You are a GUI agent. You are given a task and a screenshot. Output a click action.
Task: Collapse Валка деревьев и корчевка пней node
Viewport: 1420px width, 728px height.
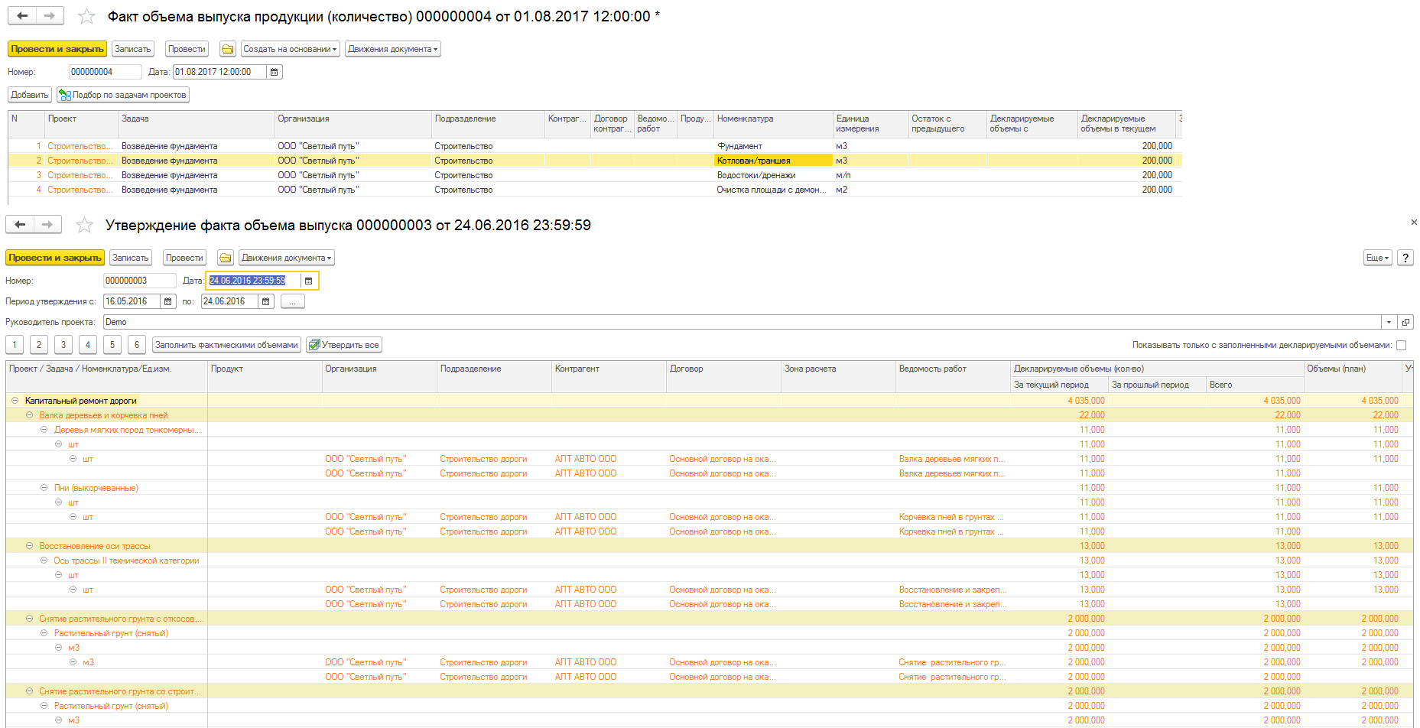30,415
